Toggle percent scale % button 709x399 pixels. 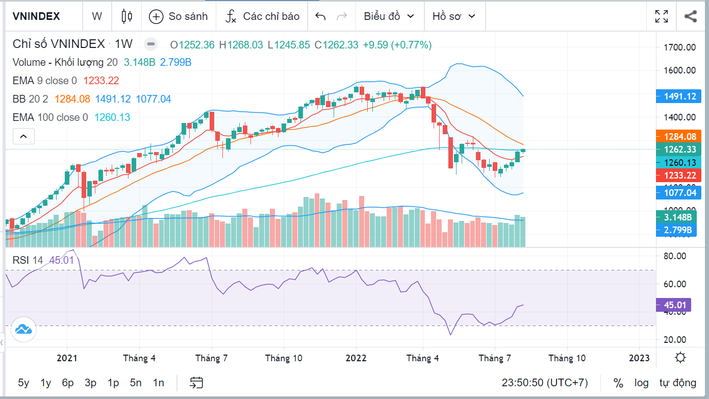618,383
